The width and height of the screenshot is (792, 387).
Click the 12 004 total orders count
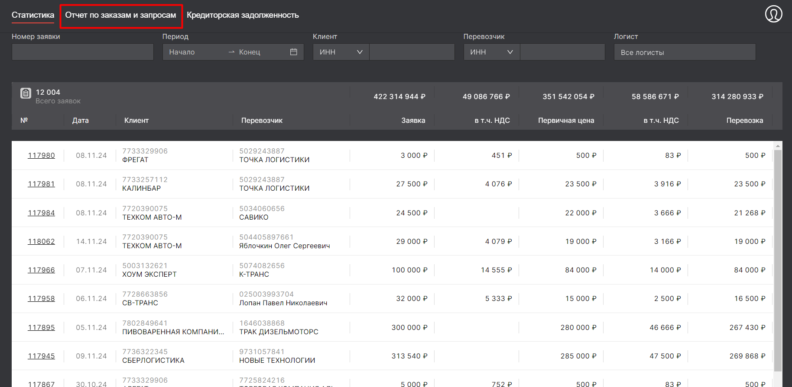point(48,92)
